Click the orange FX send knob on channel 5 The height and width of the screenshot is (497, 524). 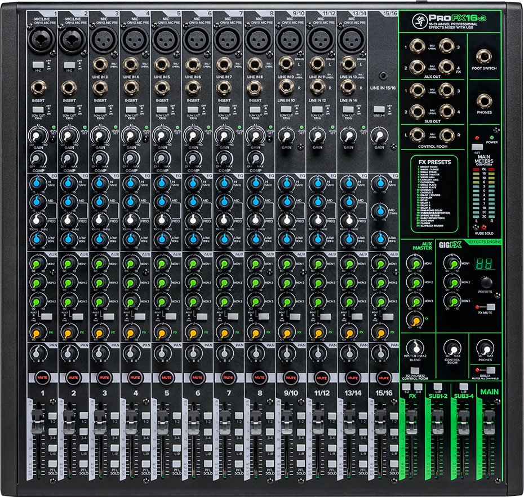click(162, 333)
